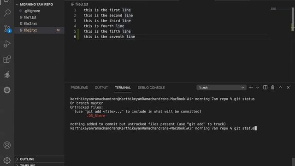Open the Accounts menu icon

click(7, 145)
